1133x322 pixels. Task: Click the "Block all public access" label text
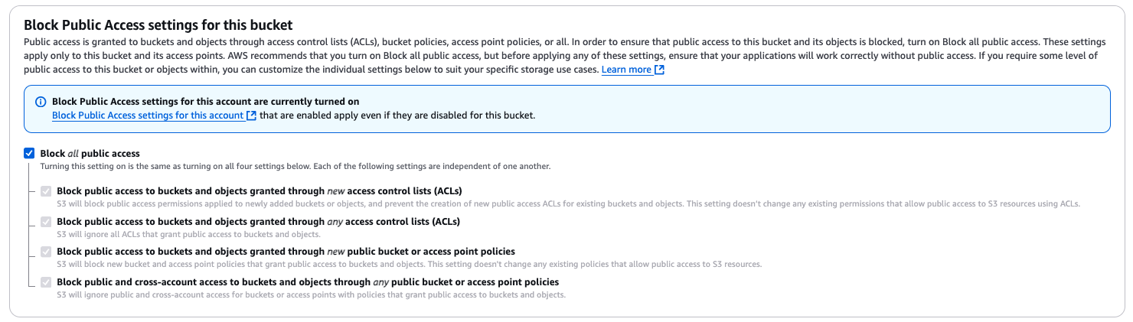coord(90,154)
